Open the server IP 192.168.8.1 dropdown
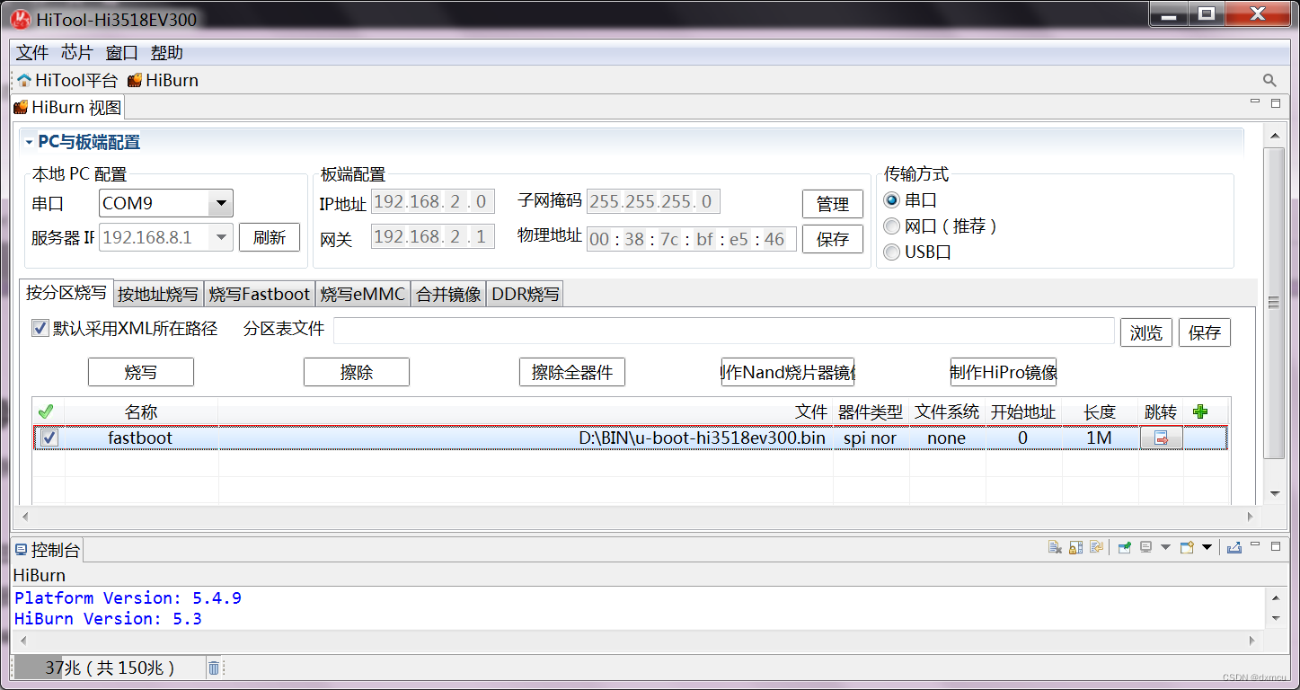The height and width of the screenshot is (690, 1300). (220, 237)
